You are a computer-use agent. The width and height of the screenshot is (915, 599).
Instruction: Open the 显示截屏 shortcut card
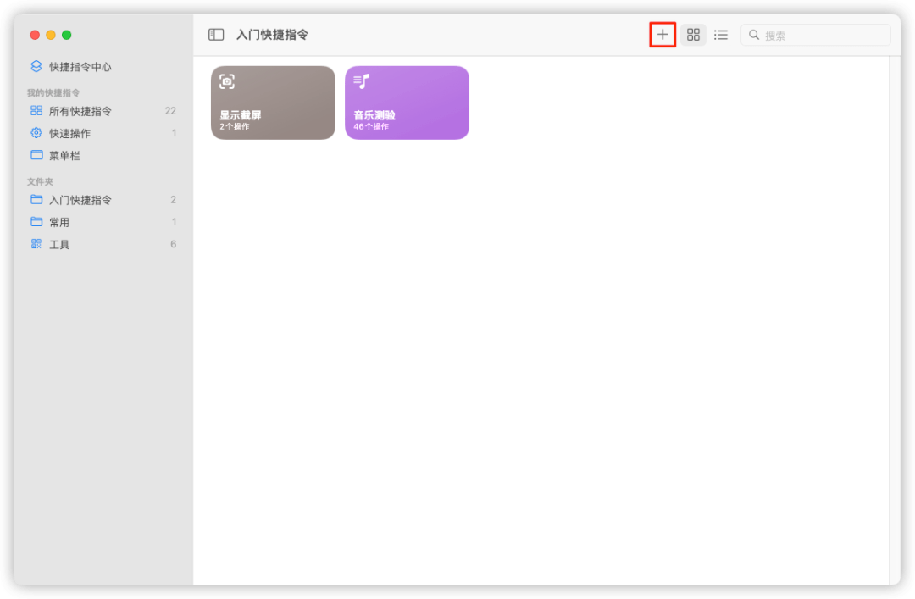(273, 102)
